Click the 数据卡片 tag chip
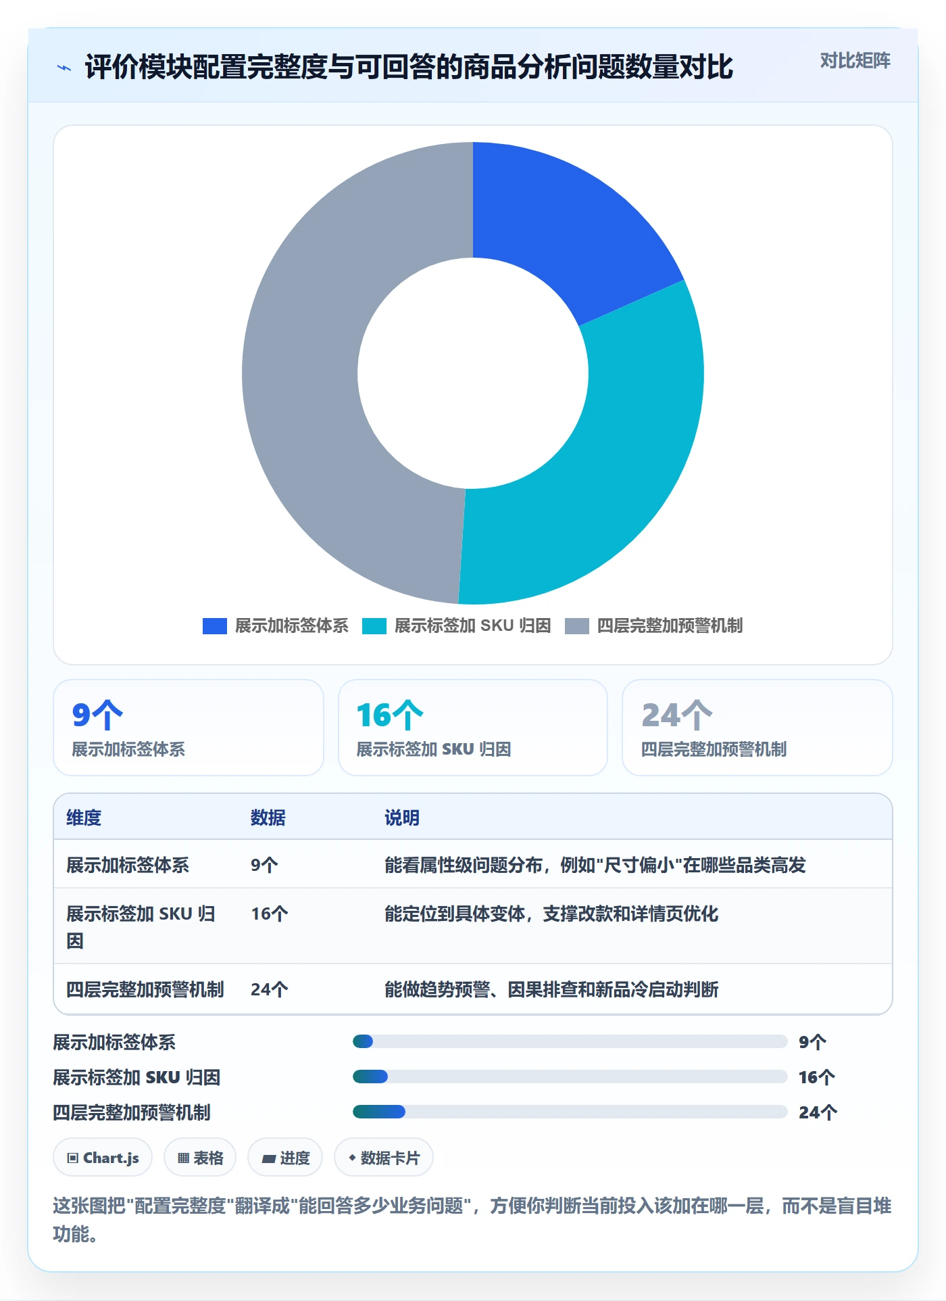The height and width of the screenshot is (1301, 946). tap(384, 1158)
